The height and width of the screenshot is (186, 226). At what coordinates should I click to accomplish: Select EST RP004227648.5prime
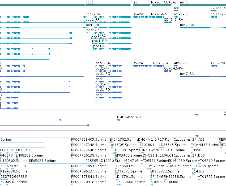tap(89, 150)
